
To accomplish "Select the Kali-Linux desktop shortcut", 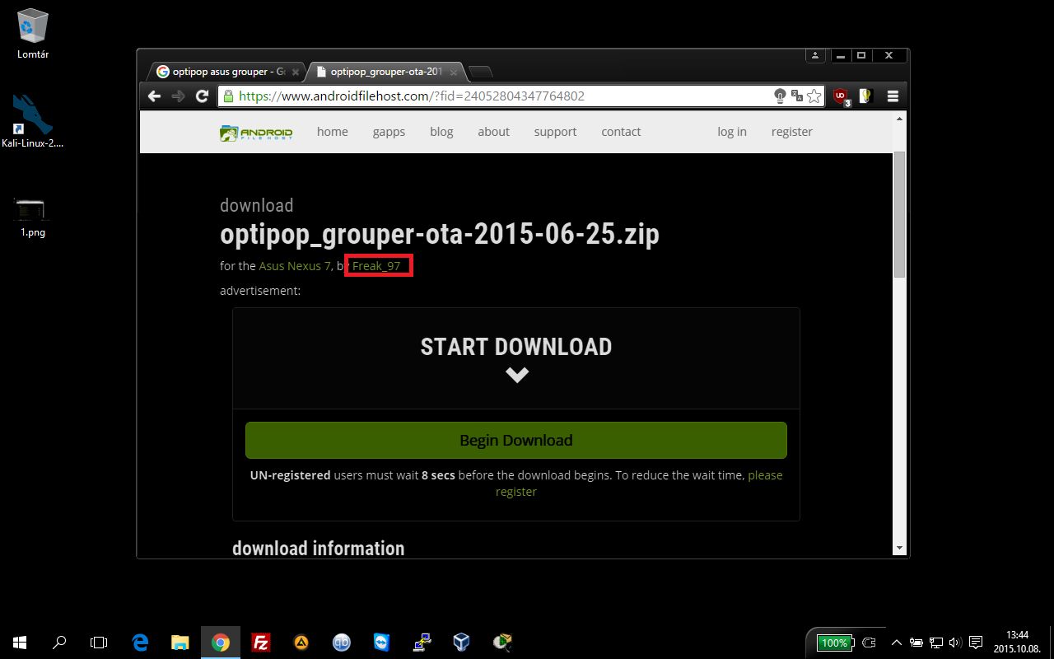I will pos(33,120).
